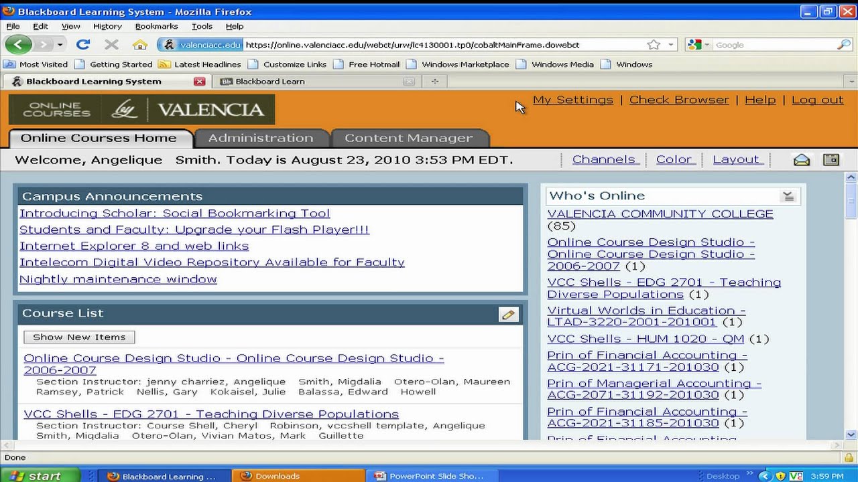
Task: Open the Tools menu
Action: click(x=202, y=26)
